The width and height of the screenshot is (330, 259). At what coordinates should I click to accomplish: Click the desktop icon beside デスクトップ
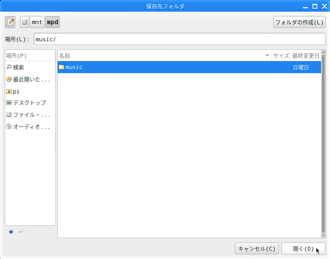9,103
